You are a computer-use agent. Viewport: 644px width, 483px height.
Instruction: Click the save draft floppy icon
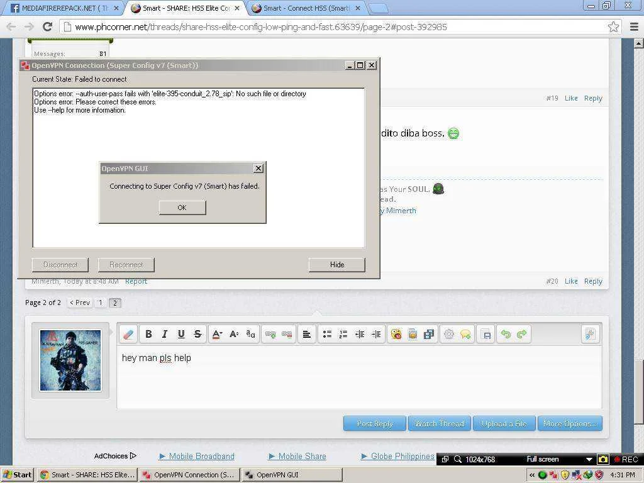click(x=487, y=335)
